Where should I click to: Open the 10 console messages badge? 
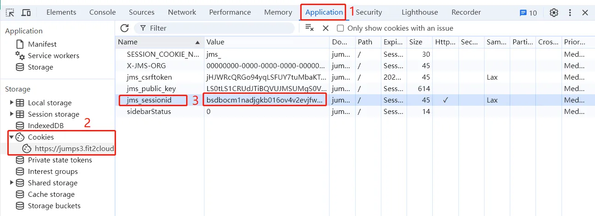[x=528, y=13]
